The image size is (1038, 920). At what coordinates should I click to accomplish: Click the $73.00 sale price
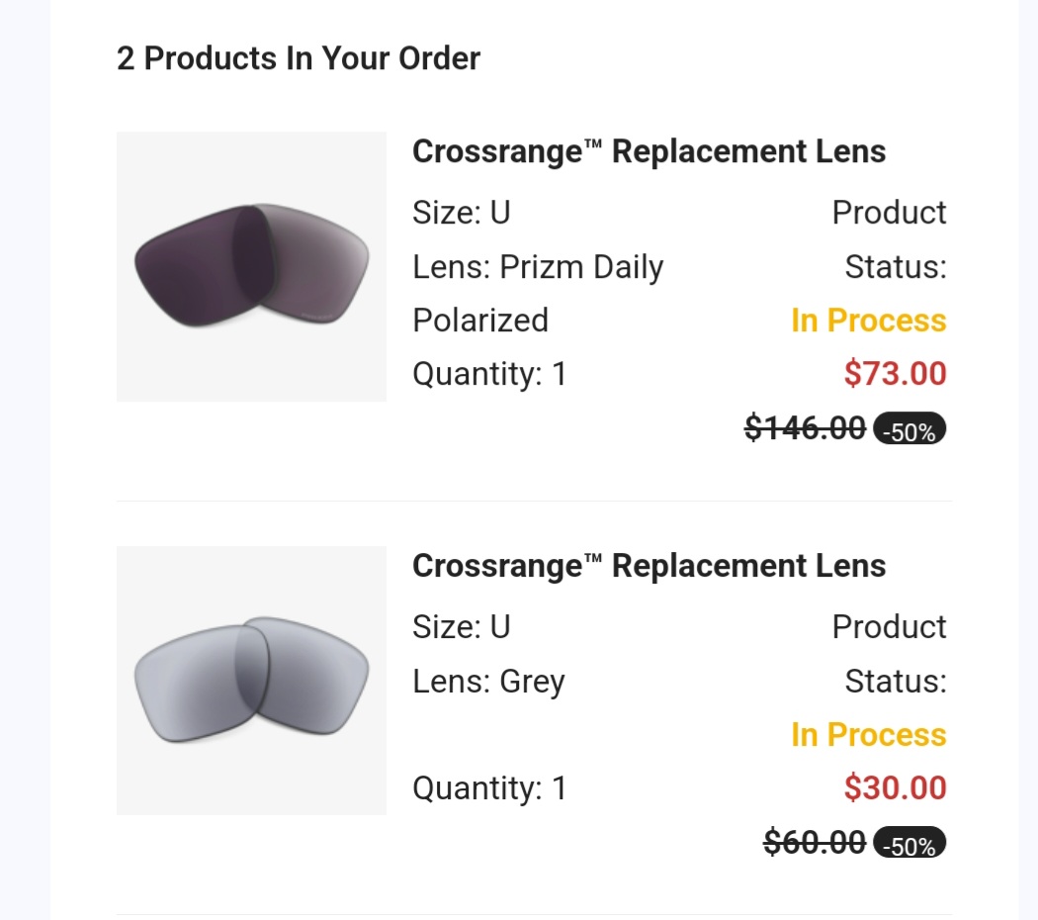click(895, 374)
